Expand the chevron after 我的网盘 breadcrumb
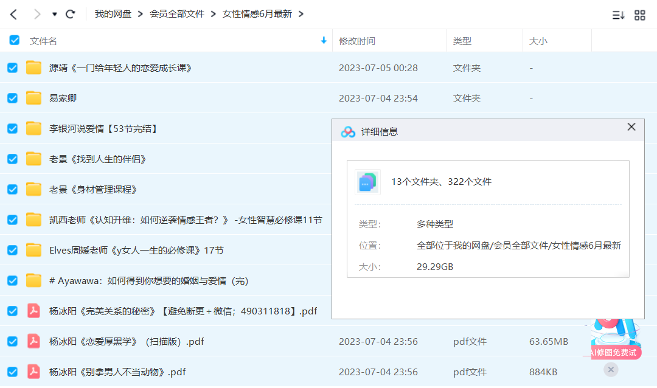657x388 pixels. (140, 14)
